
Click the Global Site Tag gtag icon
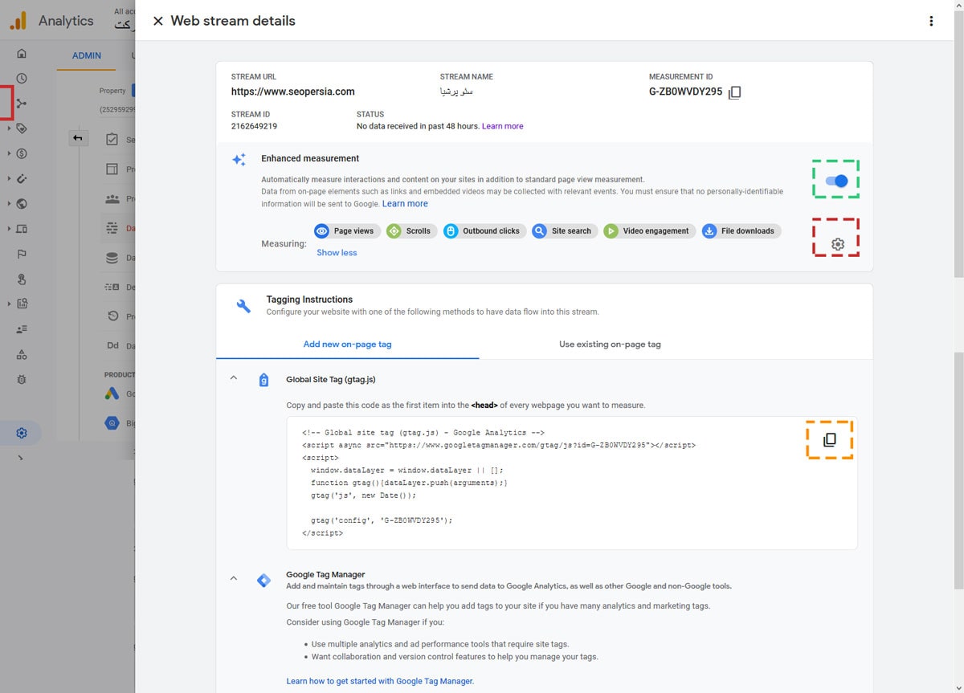[x=263, y=380]
